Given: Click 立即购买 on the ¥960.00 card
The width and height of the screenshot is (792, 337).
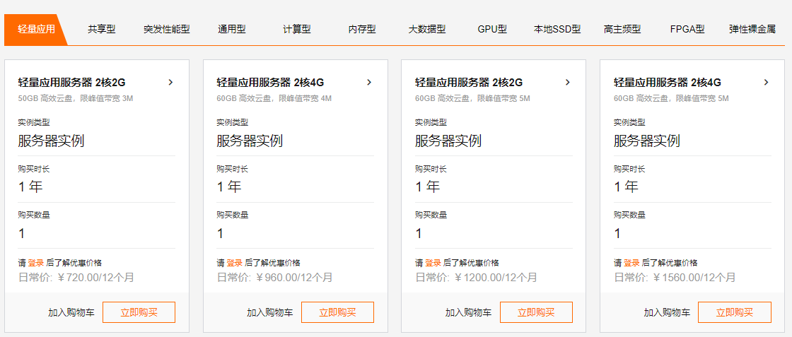Looking at the screenshot, I should 337,312.
